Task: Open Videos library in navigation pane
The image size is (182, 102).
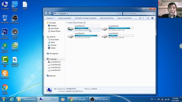Action: 53,48
